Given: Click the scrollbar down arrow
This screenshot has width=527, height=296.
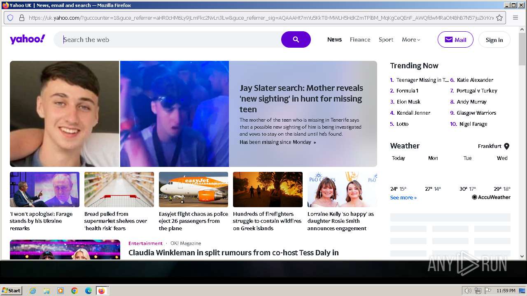Looking at the screenshot, I should click(x=522, y=256).
